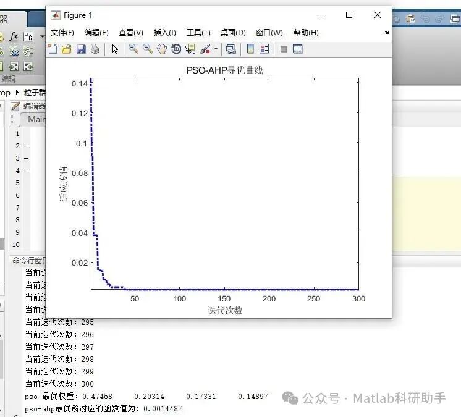This screenshot has width=461, height=417.
Task: Print the figure using the printer icon
Action: tap(95, 49)
